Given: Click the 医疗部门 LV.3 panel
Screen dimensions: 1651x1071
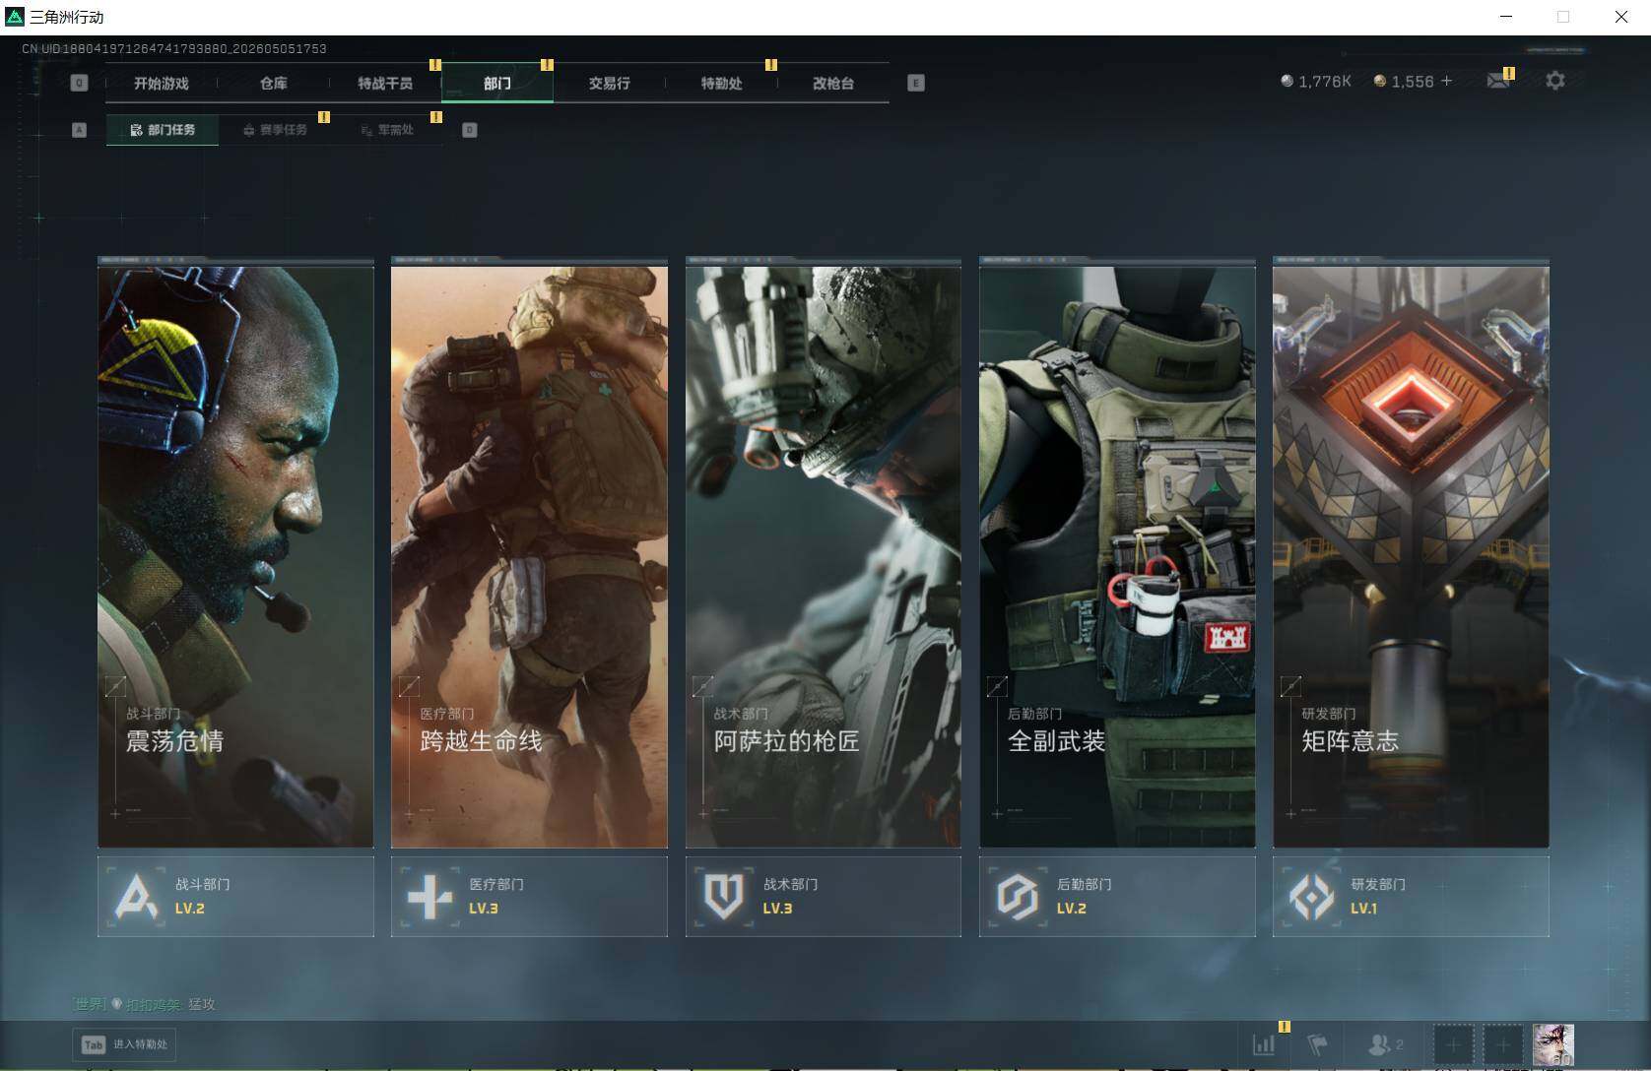Looking at the screenshot, I should click(529, 896).
